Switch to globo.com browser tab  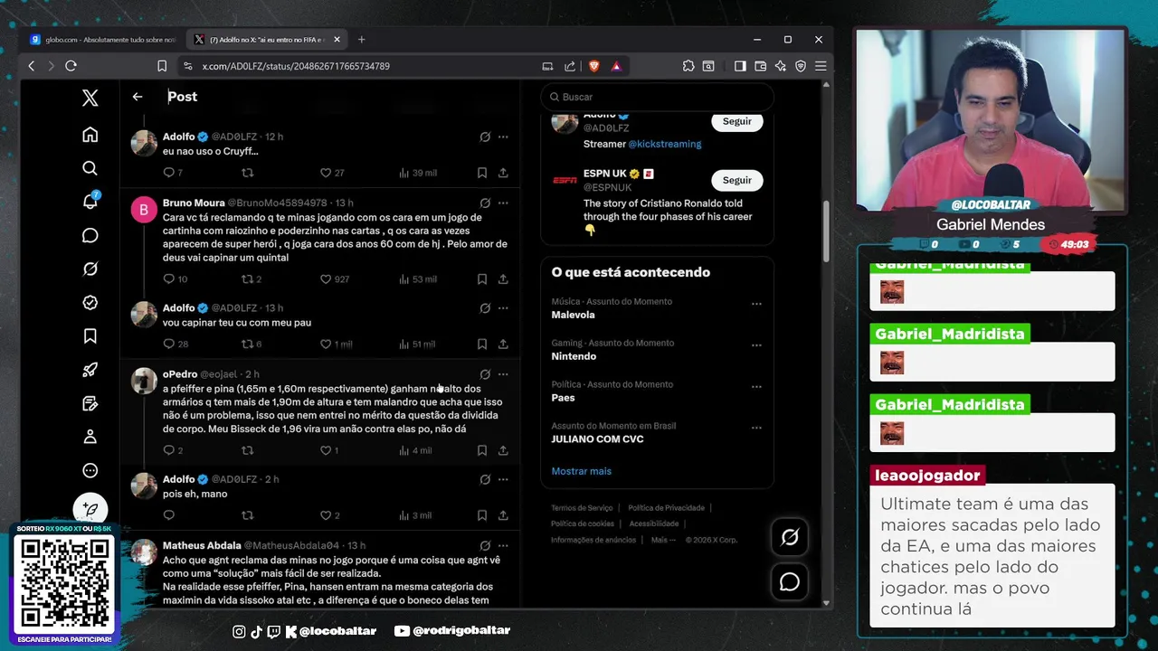pyautogui.click(x=103, y=40)
